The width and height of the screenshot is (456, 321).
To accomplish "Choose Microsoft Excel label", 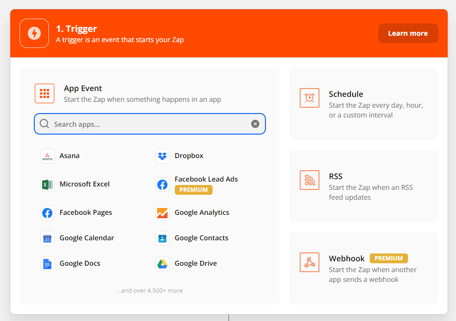I will tap(85, 184).
